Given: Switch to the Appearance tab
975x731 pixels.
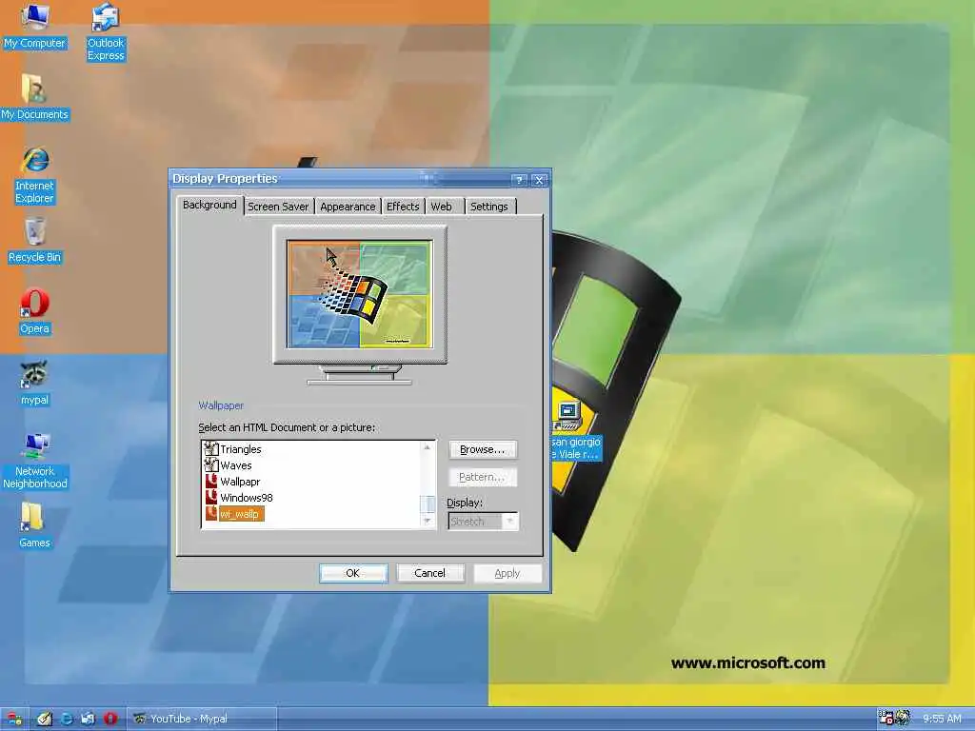Looking at the screenshot, I should [348, 207].
